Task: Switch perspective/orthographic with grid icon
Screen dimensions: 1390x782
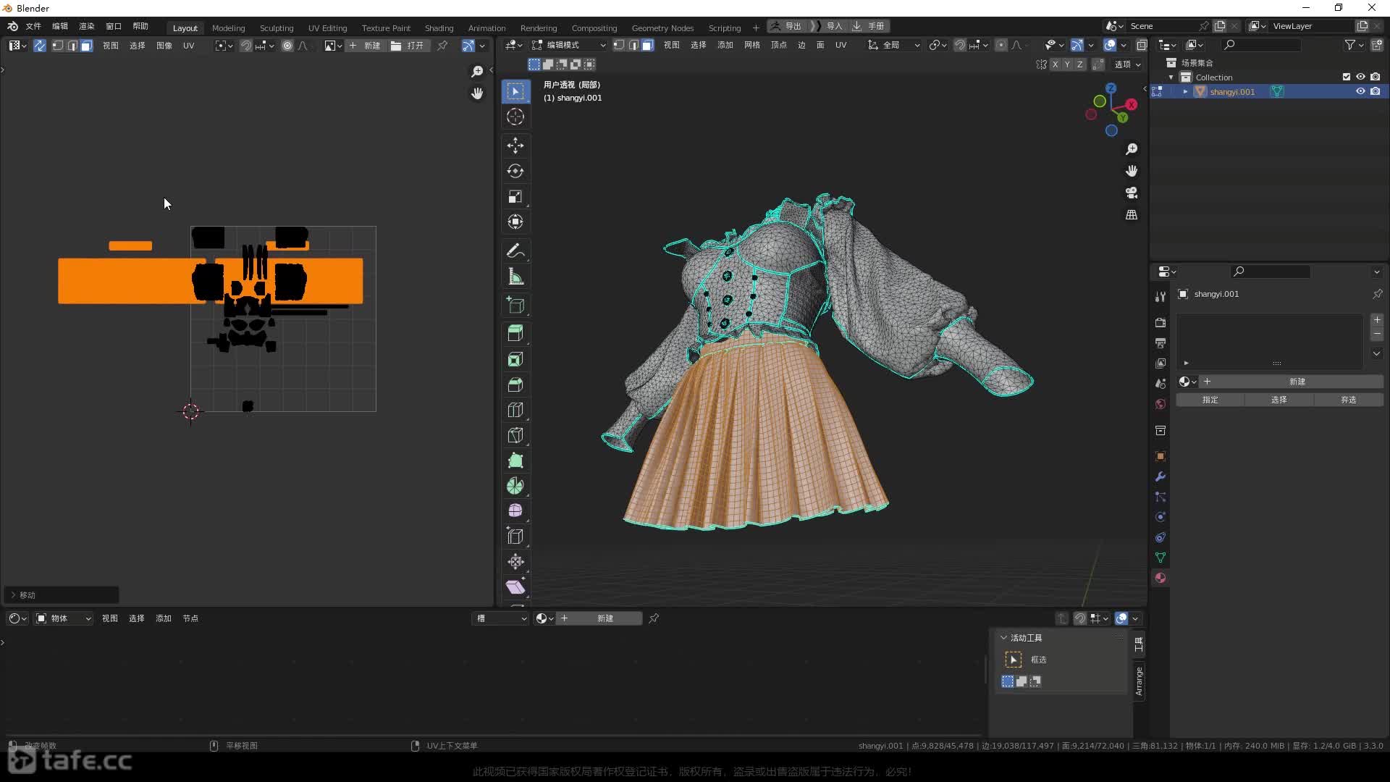Action: 1132,215
